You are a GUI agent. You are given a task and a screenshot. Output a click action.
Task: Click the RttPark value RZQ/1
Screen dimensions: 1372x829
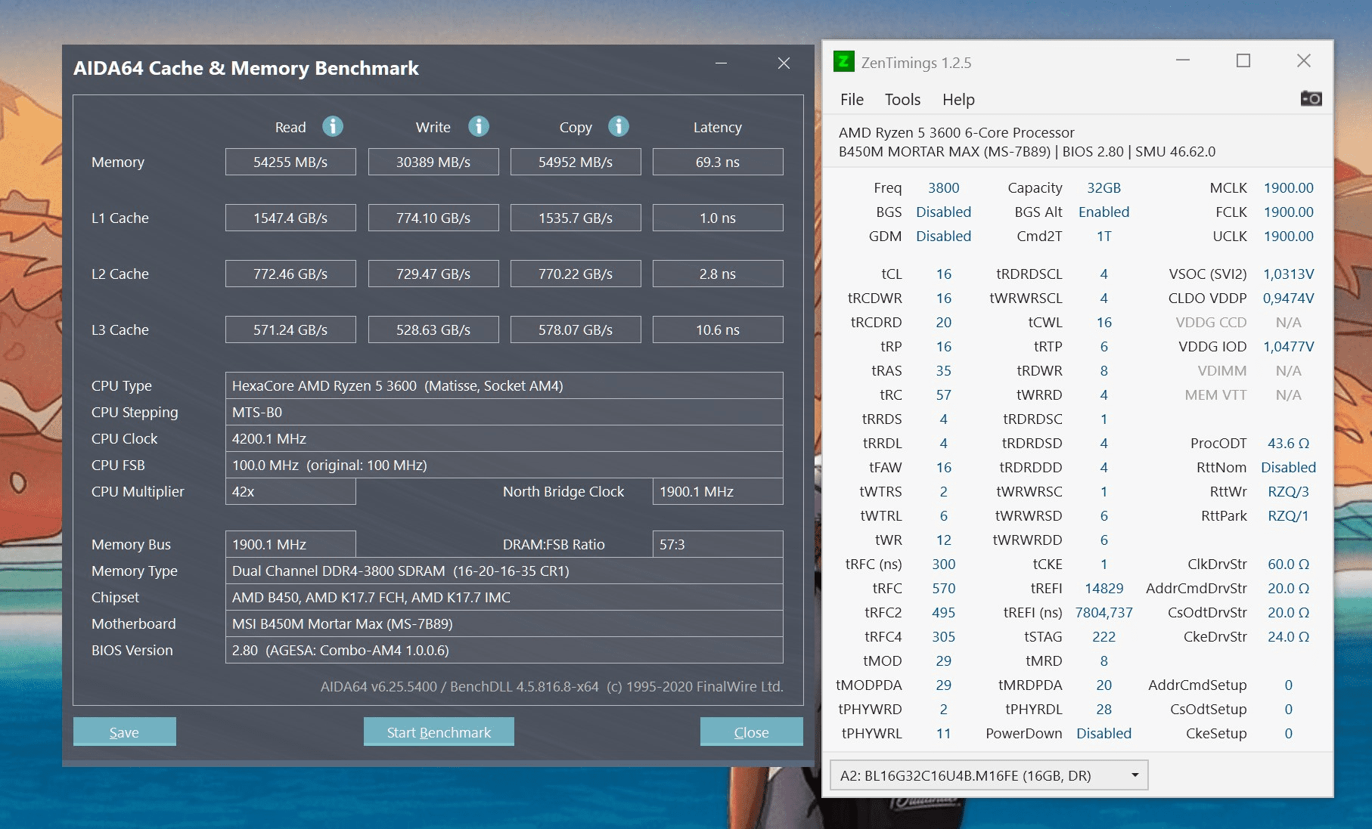[x=1288, y=515]
